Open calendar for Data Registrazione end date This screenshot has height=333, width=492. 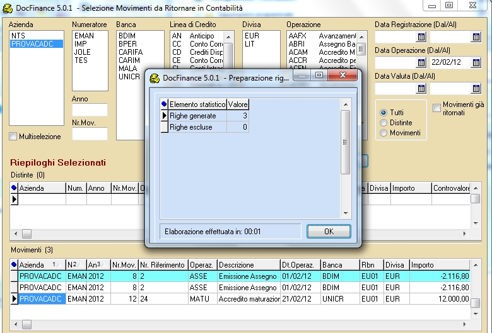[476, 38]
